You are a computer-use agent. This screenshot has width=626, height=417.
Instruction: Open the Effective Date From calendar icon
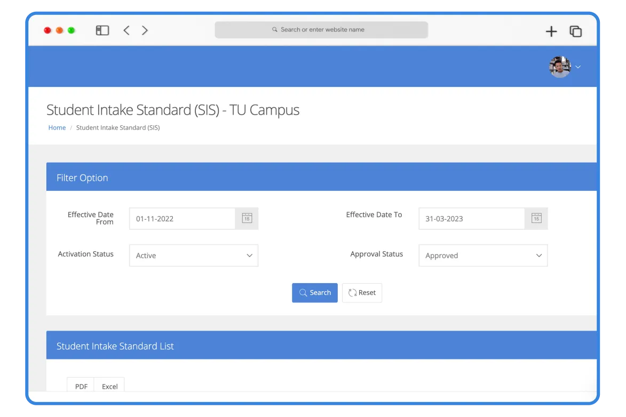point(247,218)
